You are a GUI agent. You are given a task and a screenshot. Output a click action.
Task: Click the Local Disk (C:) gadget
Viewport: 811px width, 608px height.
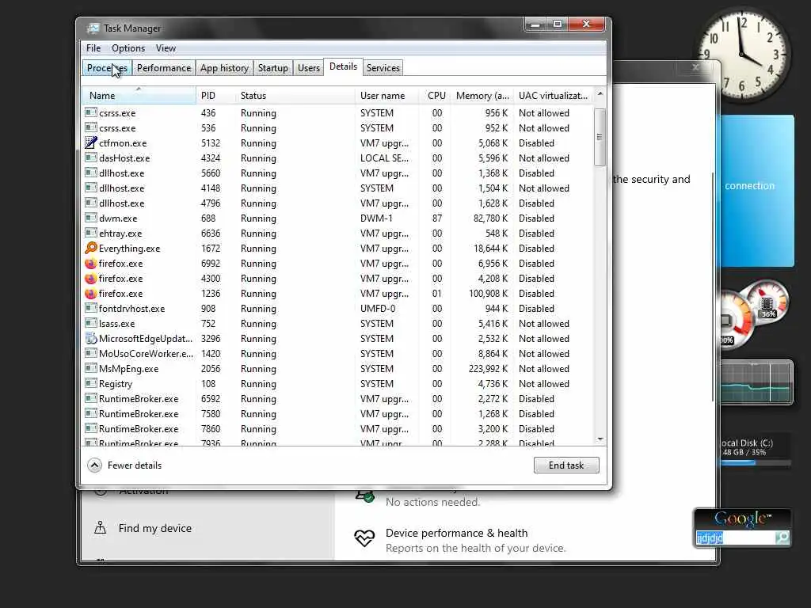(756, 450)
